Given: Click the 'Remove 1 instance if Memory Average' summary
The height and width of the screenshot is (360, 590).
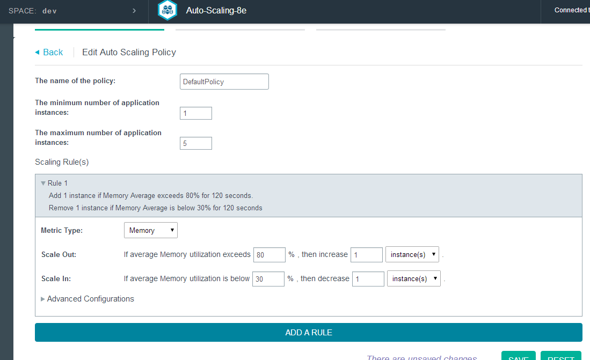Looking at the screenshot, I should pyautogui.click(x=155, y=208).
